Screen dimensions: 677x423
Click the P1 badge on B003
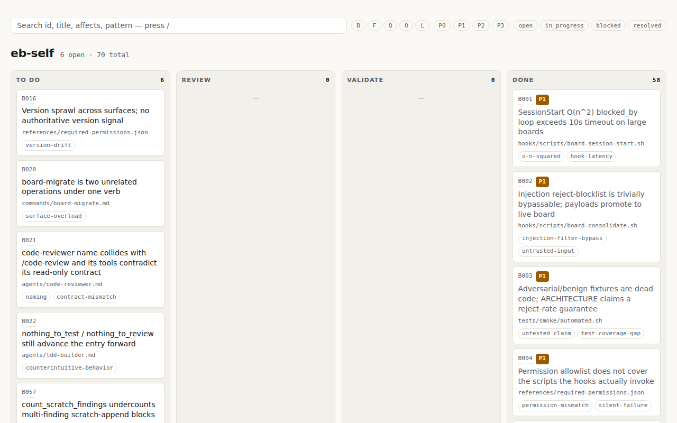(x=542, y=276)
